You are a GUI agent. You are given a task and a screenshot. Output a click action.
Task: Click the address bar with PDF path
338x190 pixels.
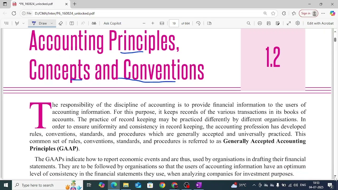tap(148, 13)
